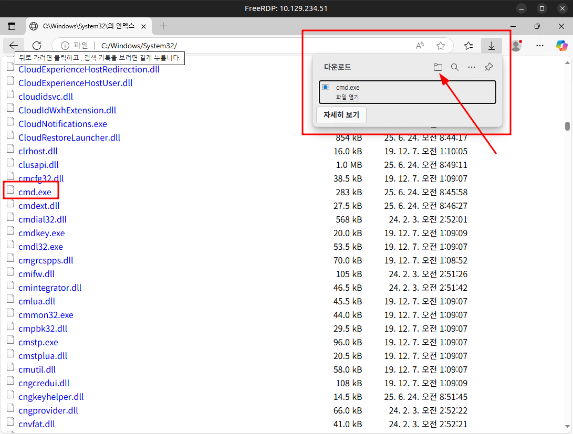Viewport: 573px width, 434px height.
Task: Open Edge settings and more menu
Action: point(539,46)
